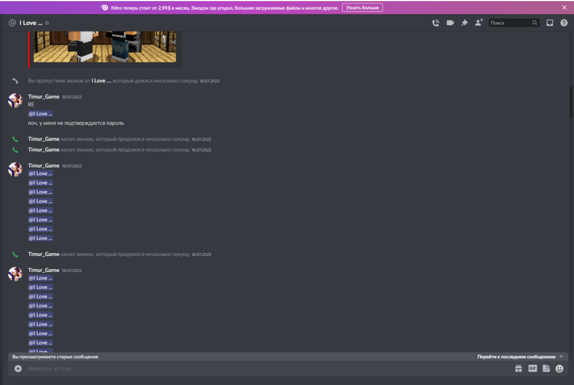This screenshot has height=385, width=574.
Task: Click Перейти к последним сообщениям
Action: (516, 356)
